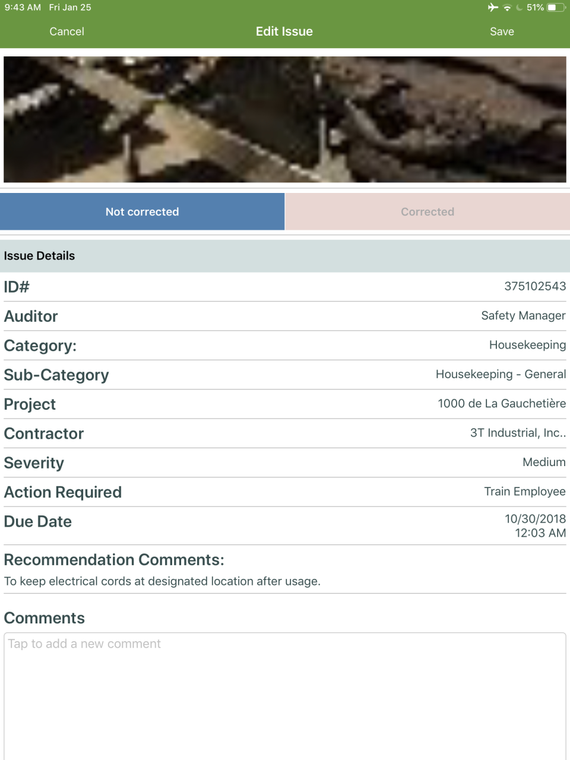The image size is (570, 760).
Task: Open the issue photo thumbnail
Action: tap(285, 119)
